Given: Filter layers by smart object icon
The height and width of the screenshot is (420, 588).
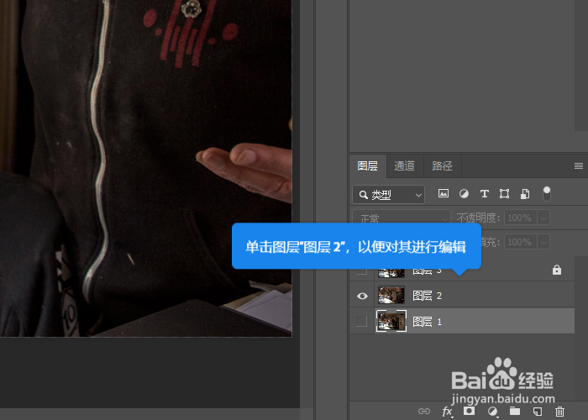Looking at the screenshot, I should 525,193.
